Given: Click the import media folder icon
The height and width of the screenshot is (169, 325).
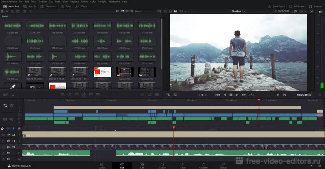Looking at the screenshot, I should click(18, 12).
